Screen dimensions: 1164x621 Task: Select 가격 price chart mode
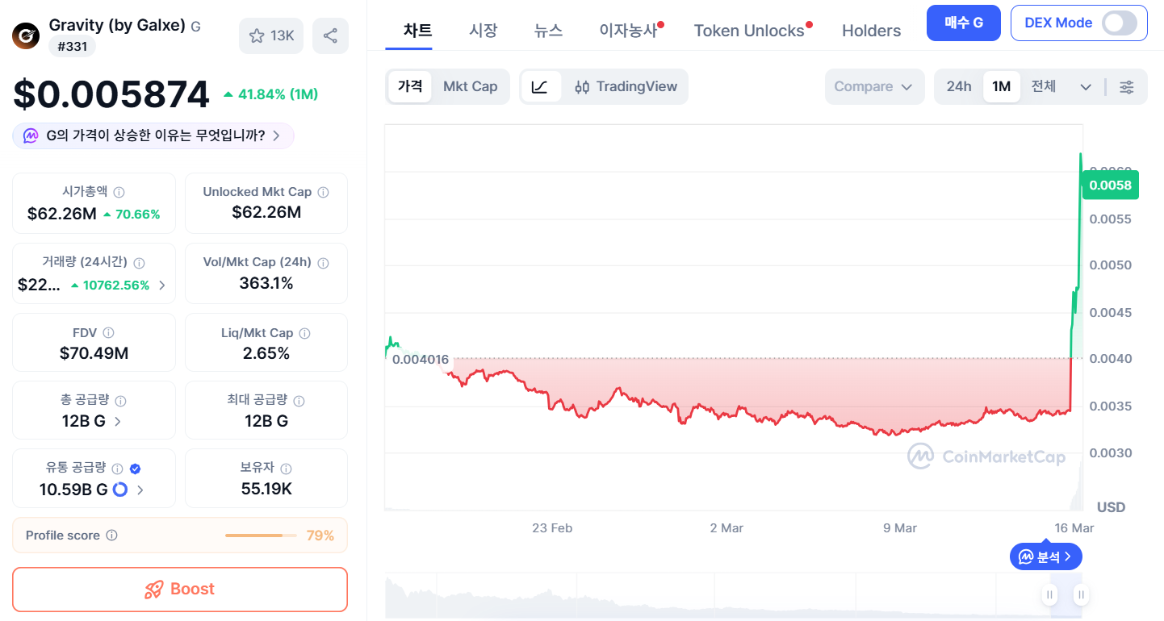pyautogui.click(x=410, y=87)
